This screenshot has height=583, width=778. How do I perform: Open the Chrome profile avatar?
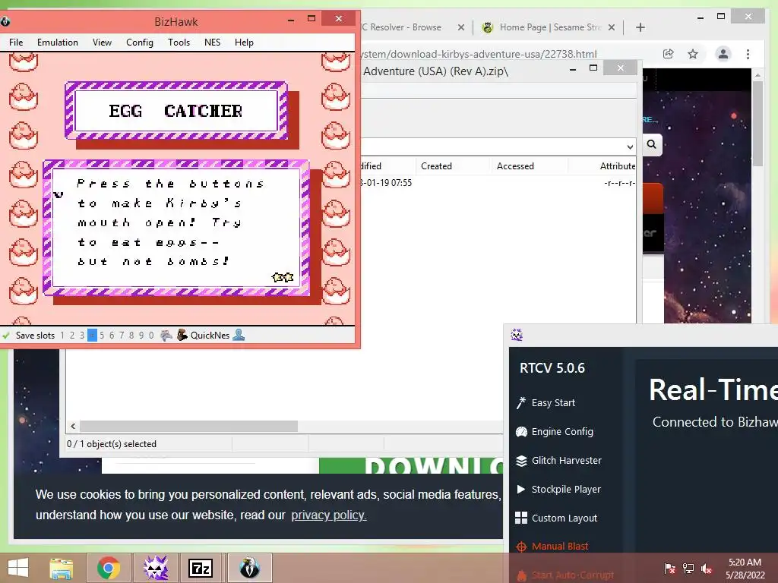(x=723, y=54)
